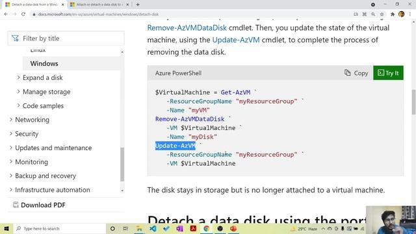This screenshot has width=416, height=234.
Task: Switch to Chrome on taskbar
Action: coord(207,229)
